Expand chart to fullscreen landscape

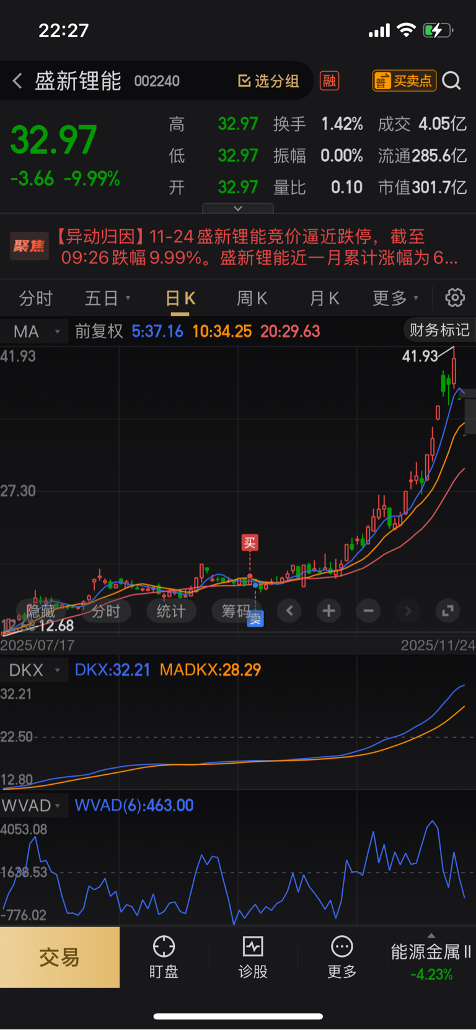447,611
